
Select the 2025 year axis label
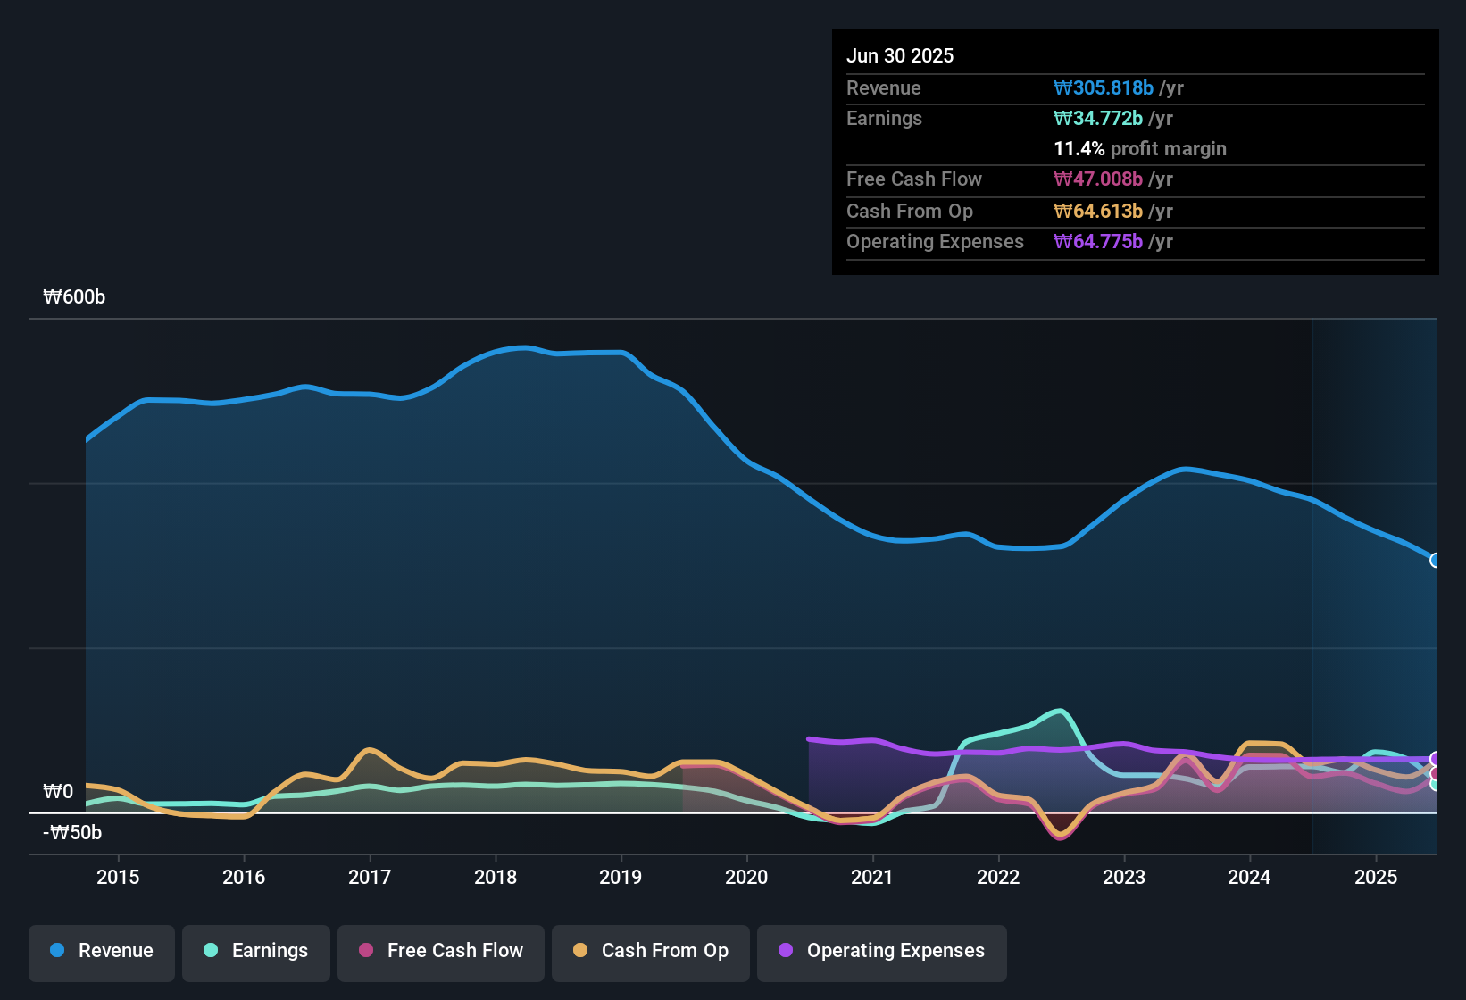1376,878
